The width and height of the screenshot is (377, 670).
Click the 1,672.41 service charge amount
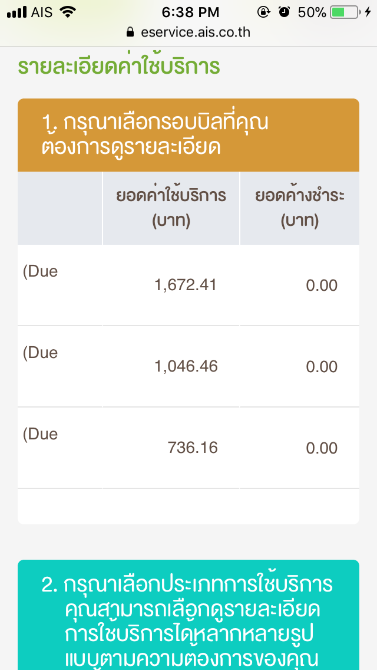click(x=186, y=285)
